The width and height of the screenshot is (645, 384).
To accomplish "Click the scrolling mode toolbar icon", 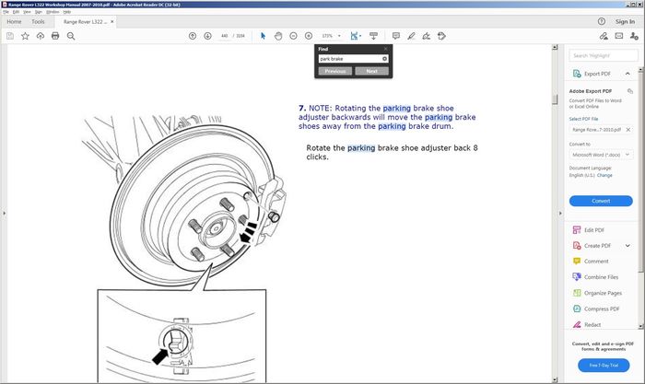I will tap(373, 36).
